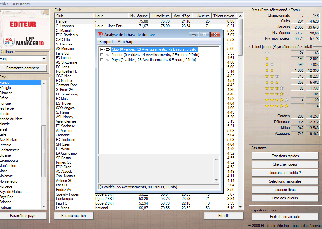Sort club table by Talent moyen header
The image size is (322, 229).
click(x=224, y=16)
